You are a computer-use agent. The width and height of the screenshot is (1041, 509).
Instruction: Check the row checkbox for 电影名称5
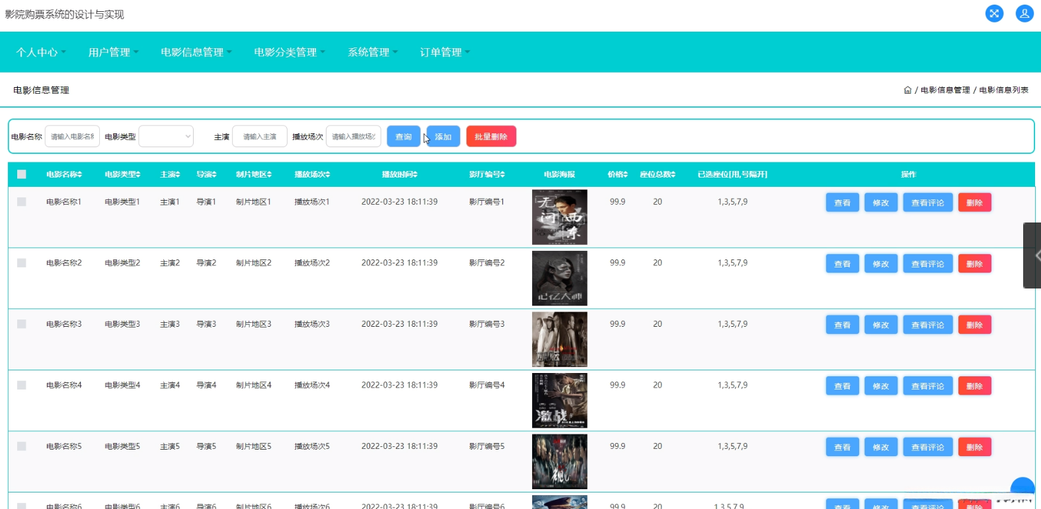click(x=22, y=446)
